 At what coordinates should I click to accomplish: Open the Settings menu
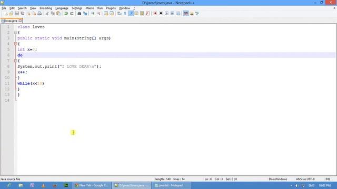pyautogui.click(x=77, y=8)
